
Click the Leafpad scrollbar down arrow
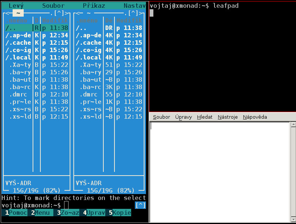click(293, 220)
